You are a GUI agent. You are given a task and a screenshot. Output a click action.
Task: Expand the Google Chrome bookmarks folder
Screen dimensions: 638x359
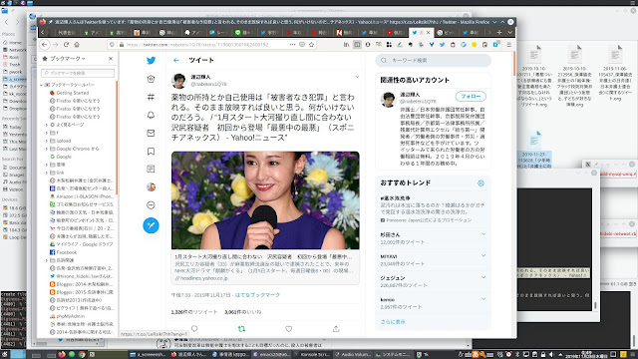pyautogui.click(x=47, y=149)
